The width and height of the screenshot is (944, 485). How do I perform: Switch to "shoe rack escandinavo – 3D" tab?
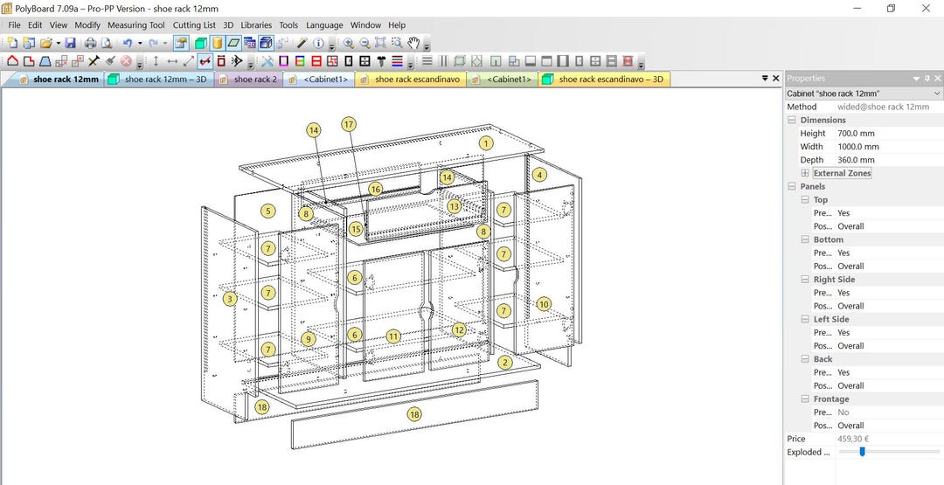pyautogui.click(x=604, y=79)
